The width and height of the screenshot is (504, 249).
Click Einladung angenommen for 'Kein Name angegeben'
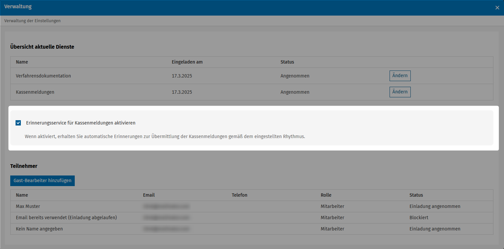tap(435, 229)
